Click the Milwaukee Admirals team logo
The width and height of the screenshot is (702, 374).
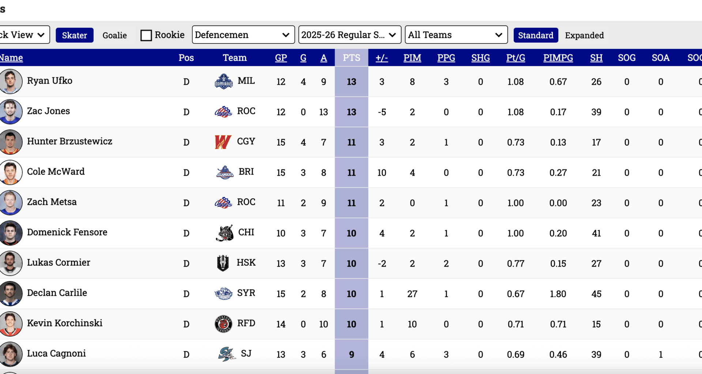tap(224, 81)
